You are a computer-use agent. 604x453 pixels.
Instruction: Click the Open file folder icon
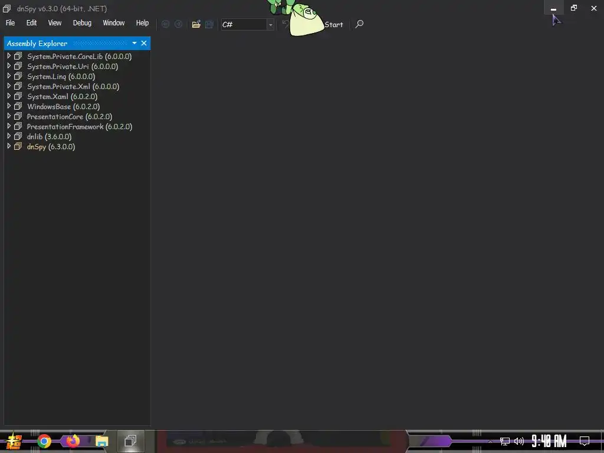coord(196,24)
